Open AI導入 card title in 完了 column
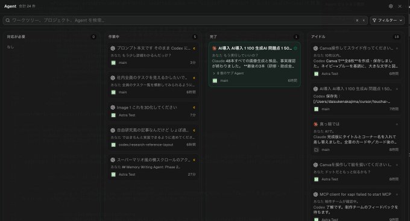The image size is (410, 221). 255,48
